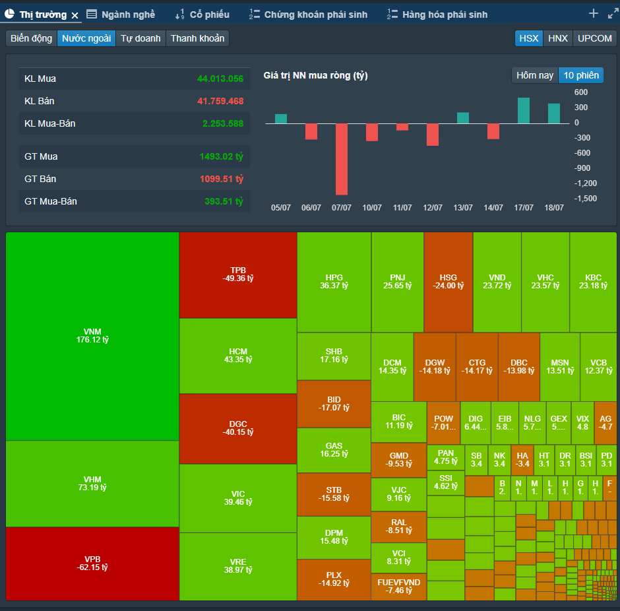Expand panel with the fullscreen arrows icon
The height and width of the screenshot is (611, 620).
[613, 15]
